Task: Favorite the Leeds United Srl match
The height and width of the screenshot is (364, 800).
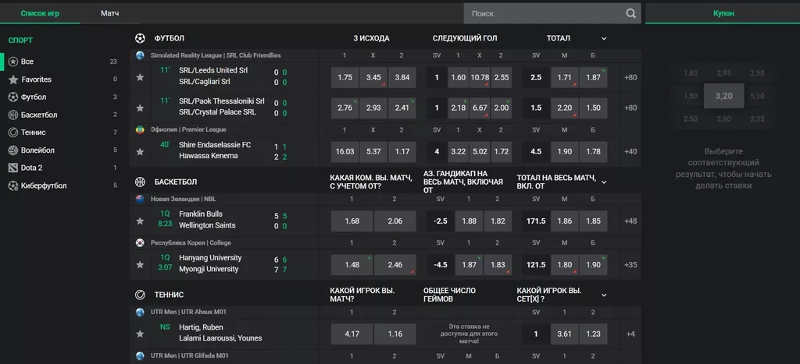Action: [x=140, y=77]
